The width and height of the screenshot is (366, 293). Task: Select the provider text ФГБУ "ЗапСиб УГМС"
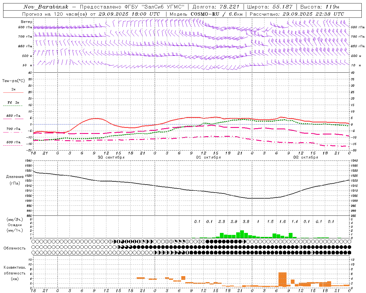tap(155, 7)
